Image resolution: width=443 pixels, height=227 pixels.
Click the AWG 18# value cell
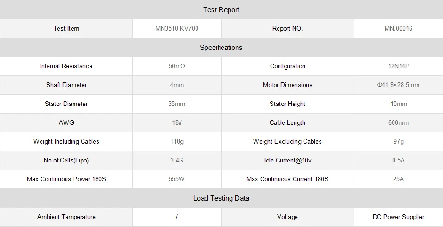click(x=177, y=123)
